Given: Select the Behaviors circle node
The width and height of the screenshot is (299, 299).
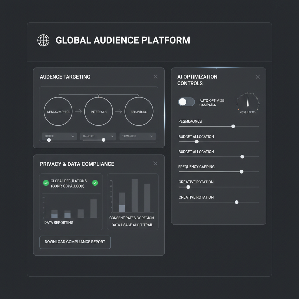Looking at the screenshot, I should pyautogui.click(x=139, y=111).
